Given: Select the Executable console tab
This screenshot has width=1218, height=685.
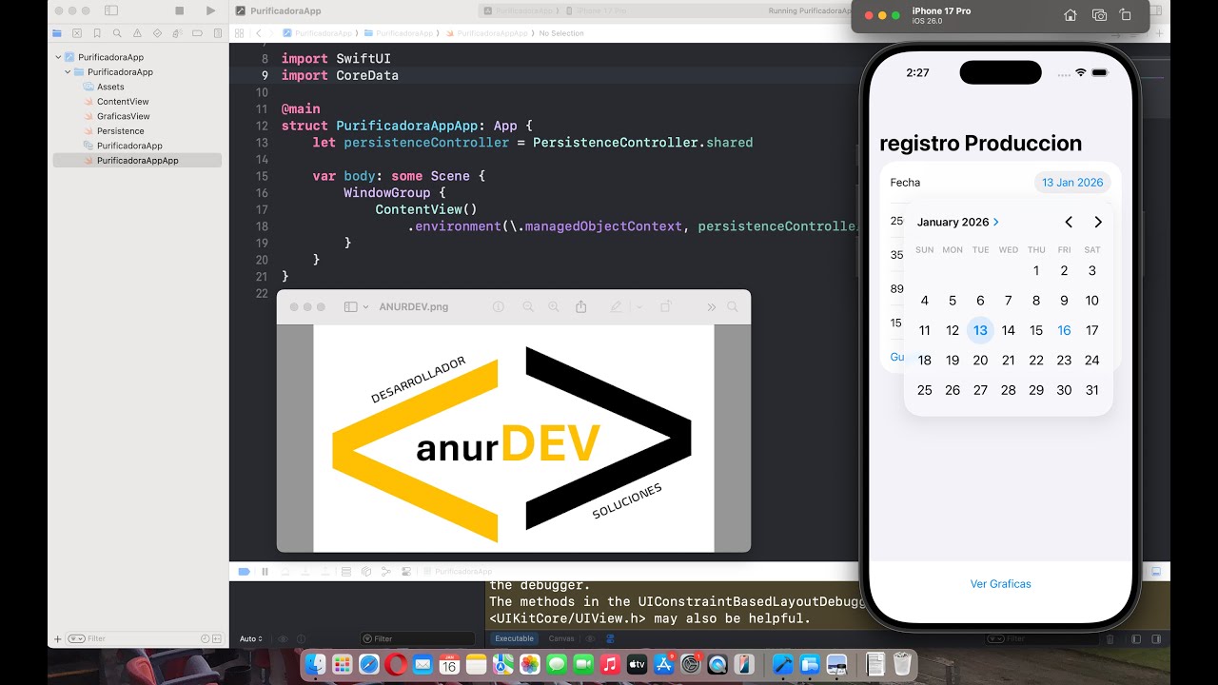Looking at the screenshot, I should [514, 638].
